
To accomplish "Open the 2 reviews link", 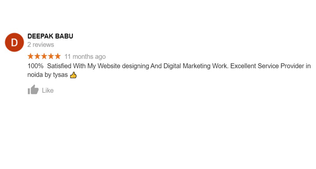I will click(x=41, y=44).
